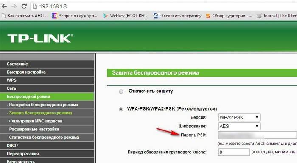This screenshot has width=297, height=163.
Task: Click the 'Пароль PSK' password field
Action: click(257, 135)
